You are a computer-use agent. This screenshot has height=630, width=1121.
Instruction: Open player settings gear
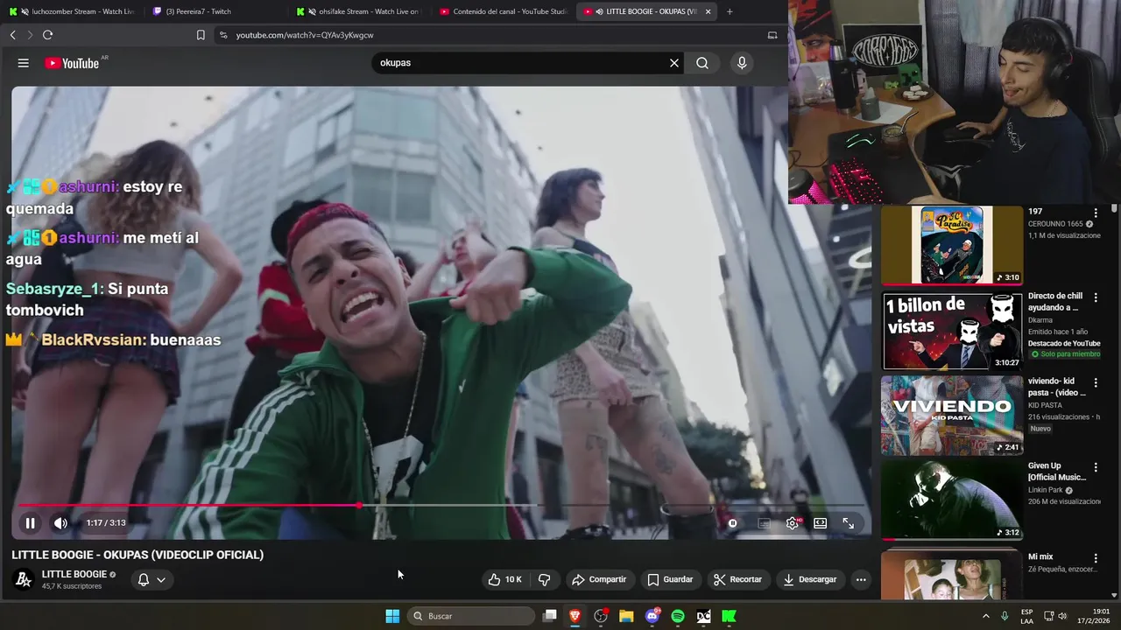point(793,523)
